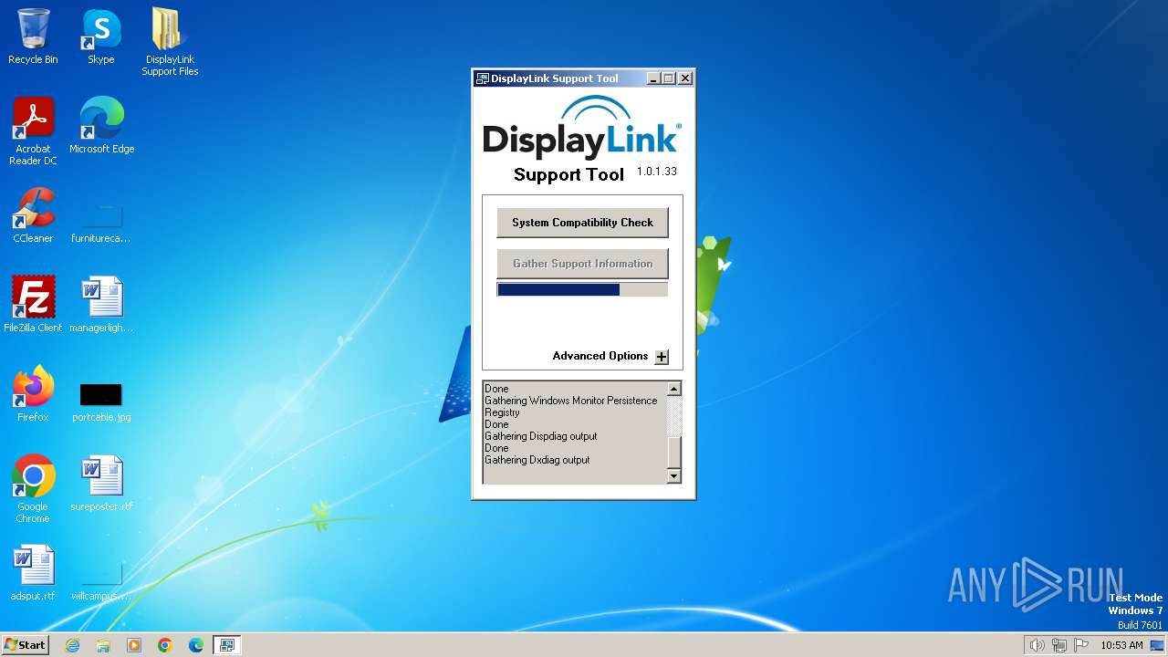
Task: Open the DisplayLink Support Files folder
Action: coord(170,42)
